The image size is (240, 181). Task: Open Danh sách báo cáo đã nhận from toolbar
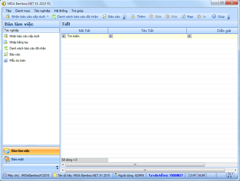click(x=75, y=16)
